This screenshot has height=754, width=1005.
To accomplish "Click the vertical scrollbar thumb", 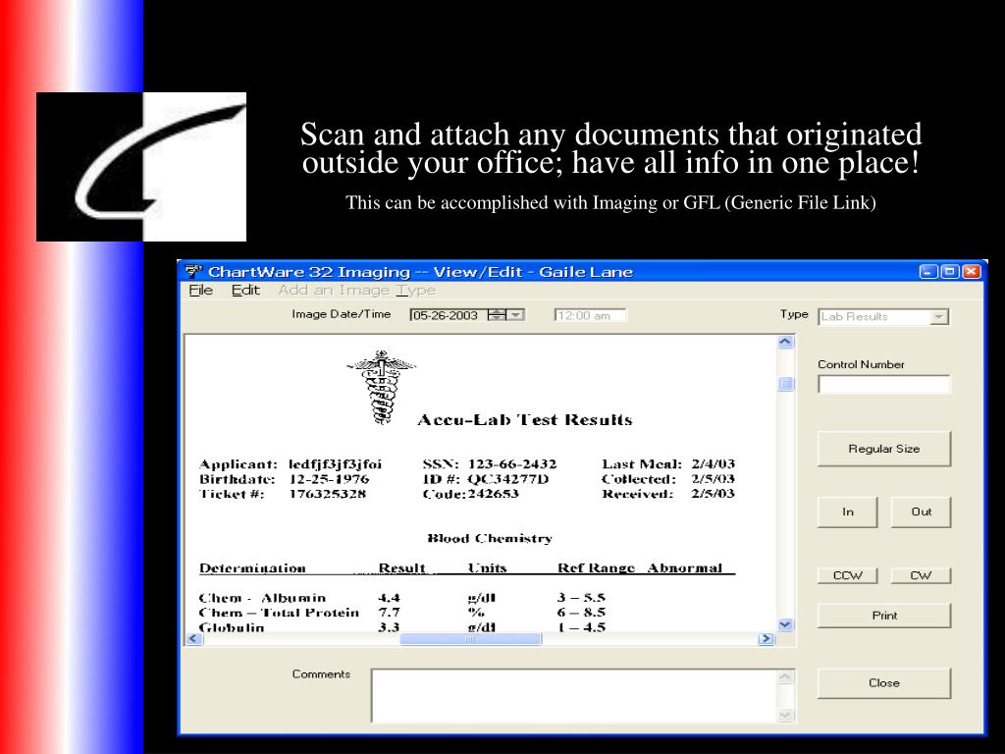I will [786, 384].
